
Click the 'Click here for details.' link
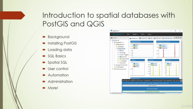152,89
